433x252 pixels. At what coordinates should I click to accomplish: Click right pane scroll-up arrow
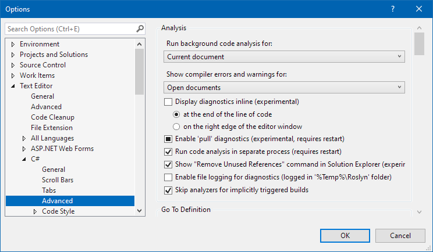419,28
